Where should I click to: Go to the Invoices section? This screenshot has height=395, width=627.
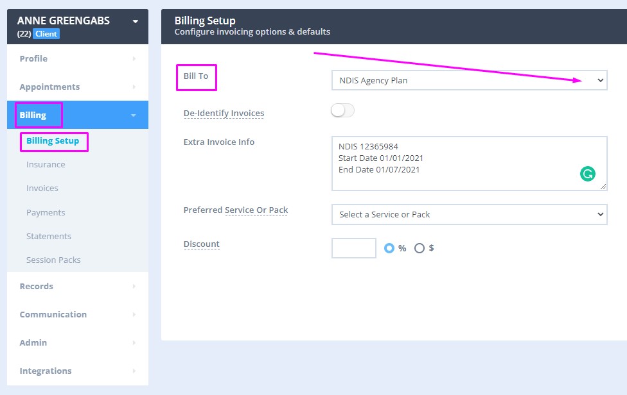coord(42,188)
